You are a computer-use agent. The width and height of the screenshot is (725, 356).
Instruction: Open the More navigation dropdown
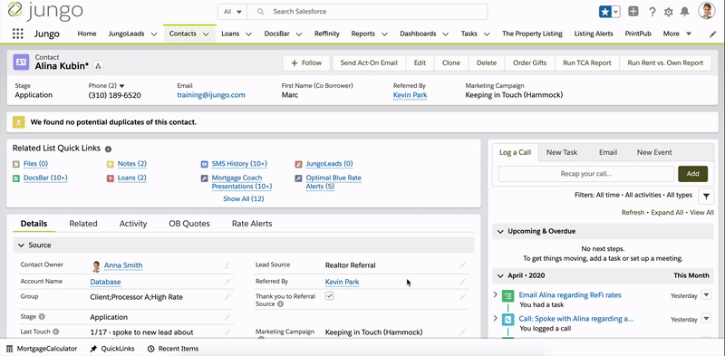(677, 34)
